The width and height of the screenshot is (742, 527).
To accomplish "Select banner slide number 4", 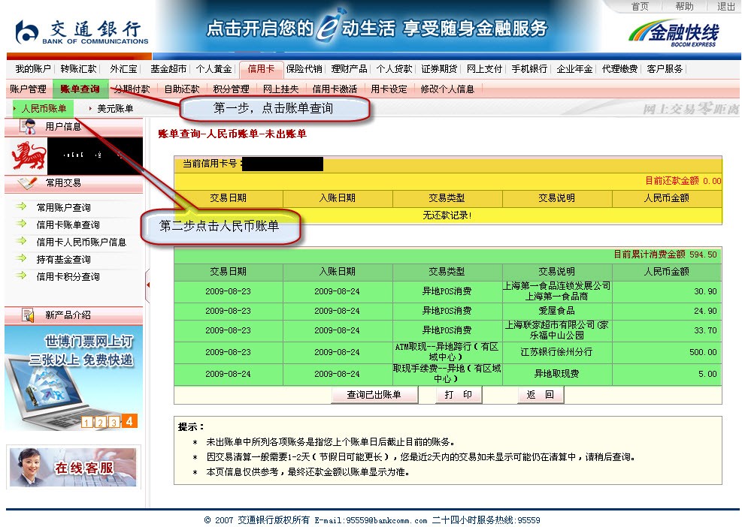I will (129, 420).
